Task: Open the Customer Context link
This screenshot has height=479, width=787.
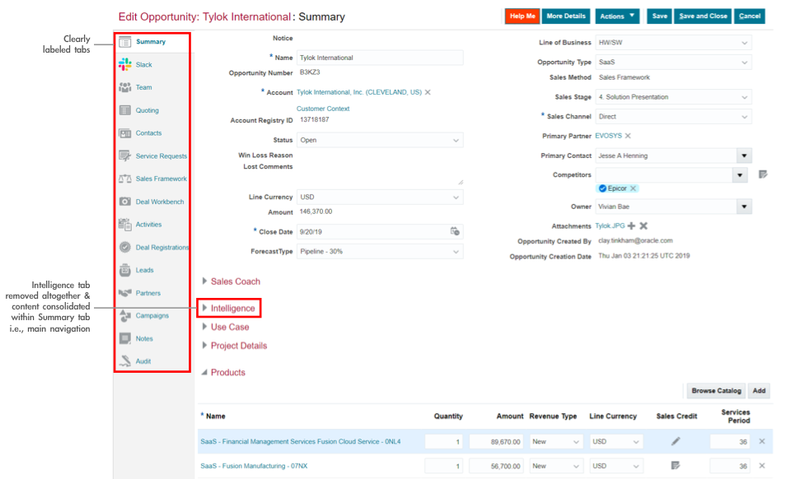Action: click(323, 109)
